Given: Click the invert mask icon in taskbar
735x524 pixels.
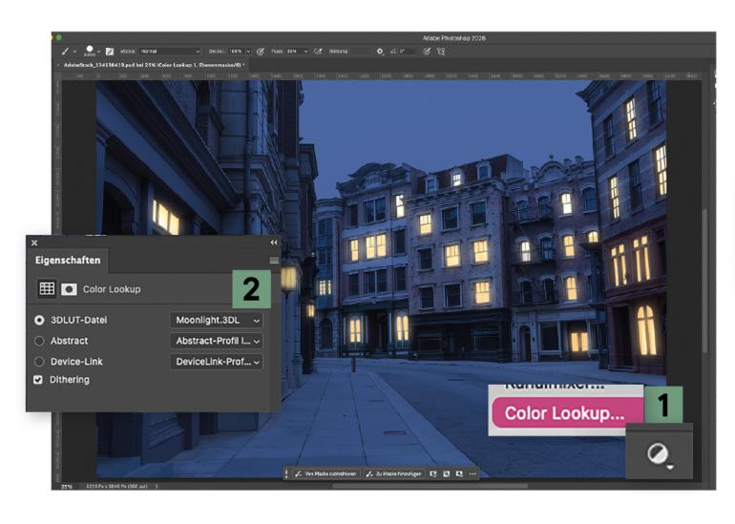Looking at the screenshot, I should (x=447, y=473).
